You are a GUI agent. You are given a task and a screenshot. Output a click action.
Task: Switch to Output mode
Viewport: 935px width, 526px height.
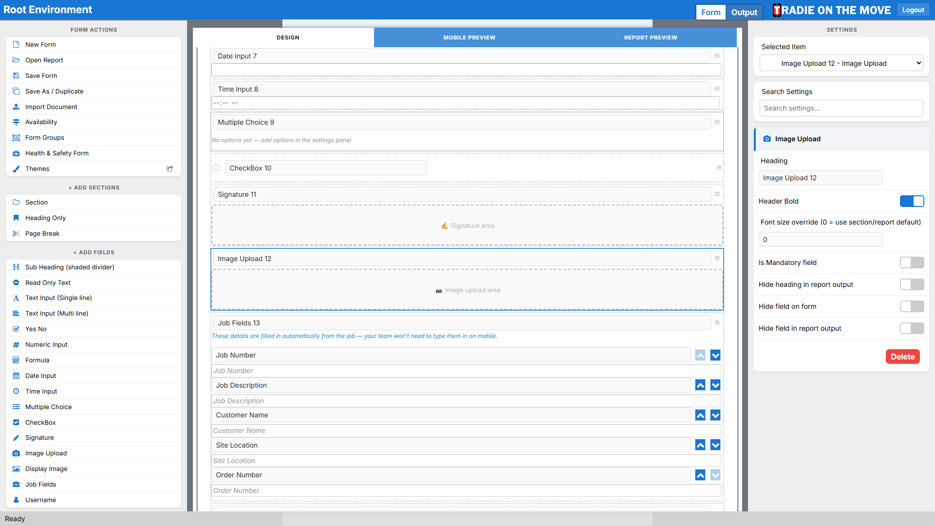coord(744,12)
